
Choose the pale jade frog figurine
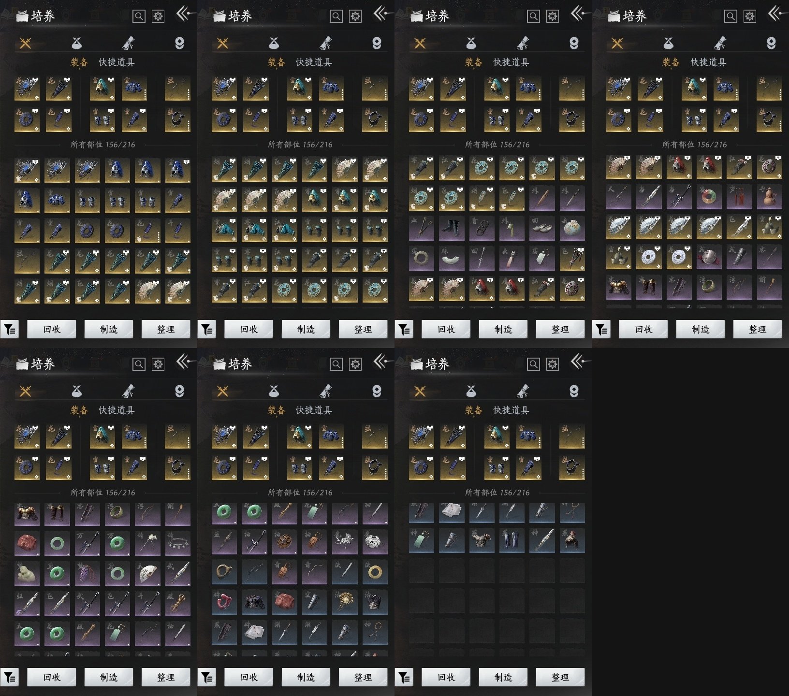click(27, 573)
